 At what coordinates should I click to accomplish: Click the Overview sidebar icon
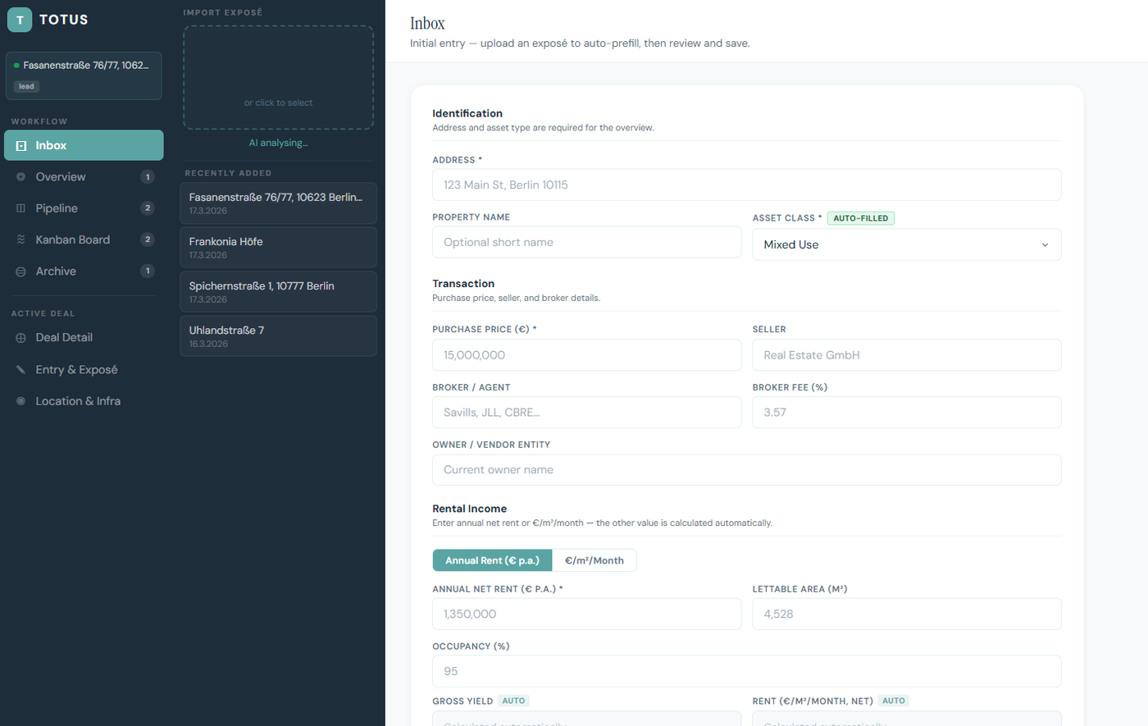21,177
